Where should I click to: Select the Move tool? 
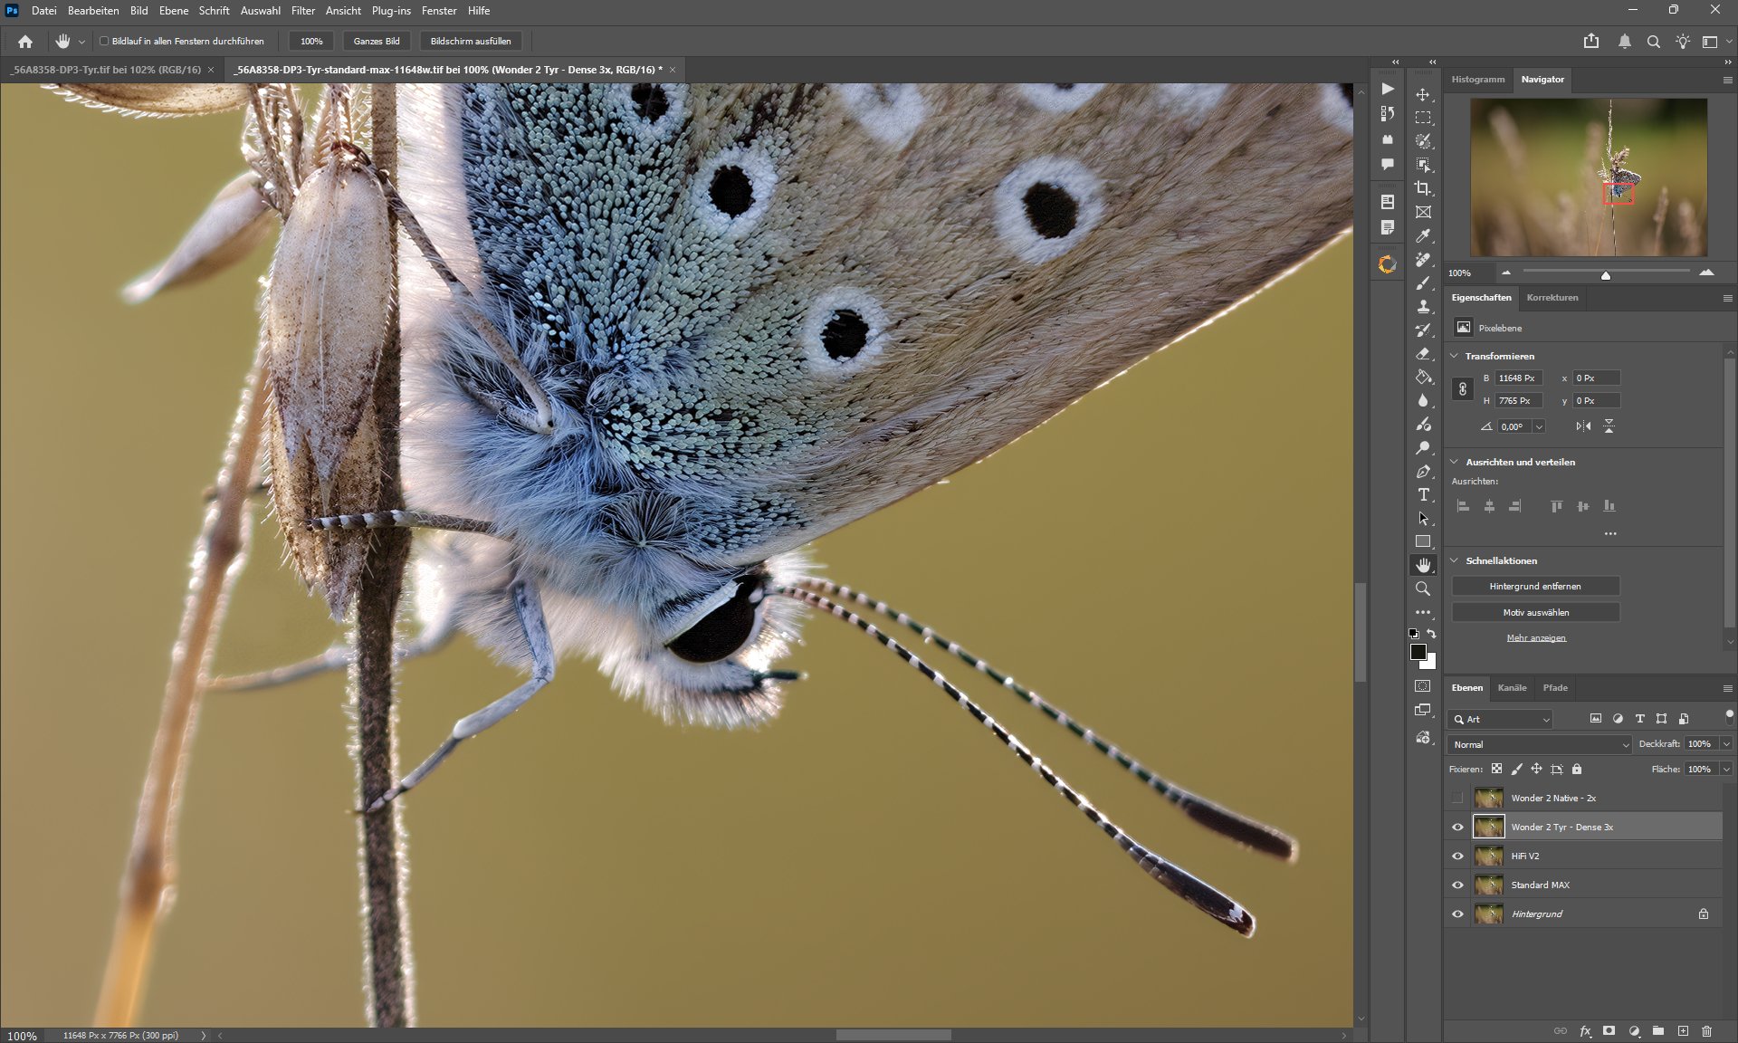1423,94
